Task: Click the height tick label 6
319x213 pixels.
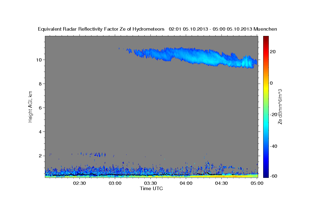Action: [40, 108]
